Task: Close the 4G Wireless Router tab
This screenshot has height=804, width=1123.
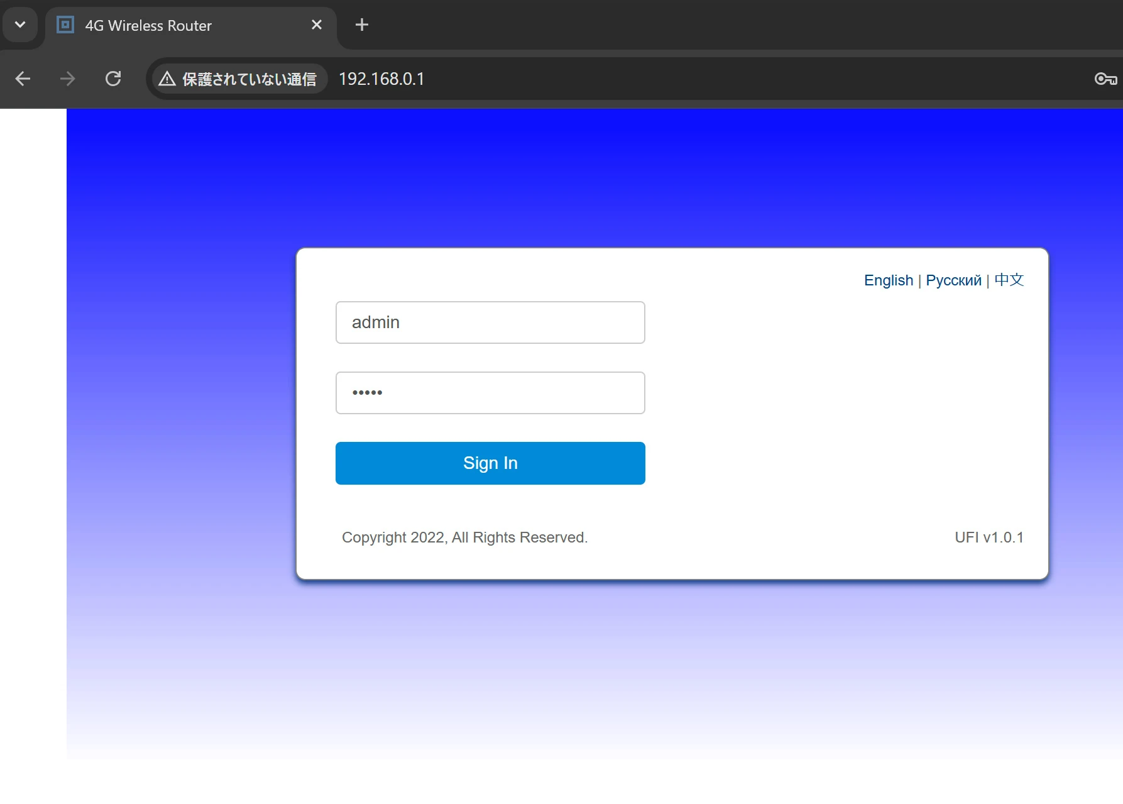Action: [x=317, y=25]
